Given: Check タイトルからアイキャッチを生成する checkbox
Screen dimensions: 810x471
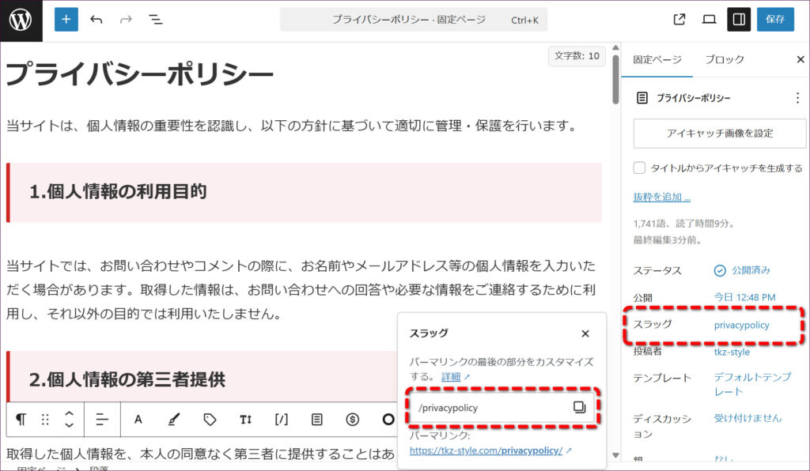Looking at the screenshot, I should point(640,168).
